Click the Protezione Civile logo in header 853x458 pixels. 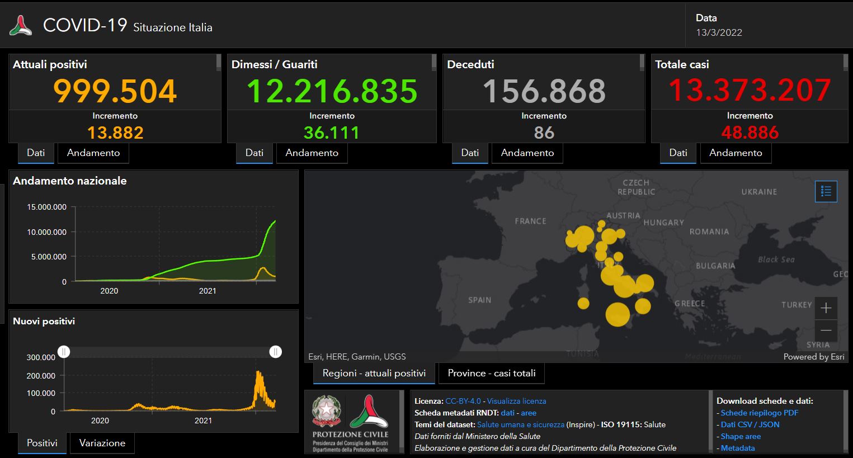[21, 26]
